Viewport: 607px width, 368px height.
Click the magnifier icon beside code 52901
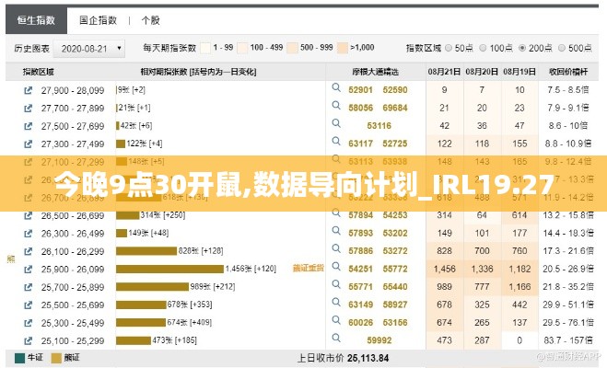click(x=336, y=89)
